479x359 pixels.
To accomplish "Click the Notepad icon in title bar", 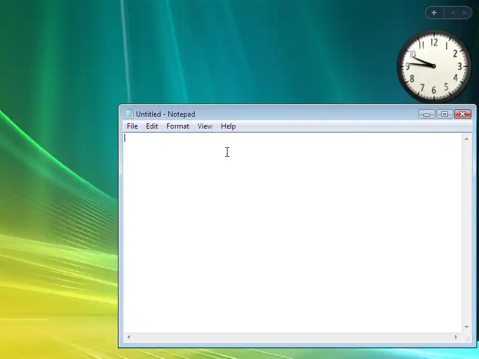I will (129, 114).
